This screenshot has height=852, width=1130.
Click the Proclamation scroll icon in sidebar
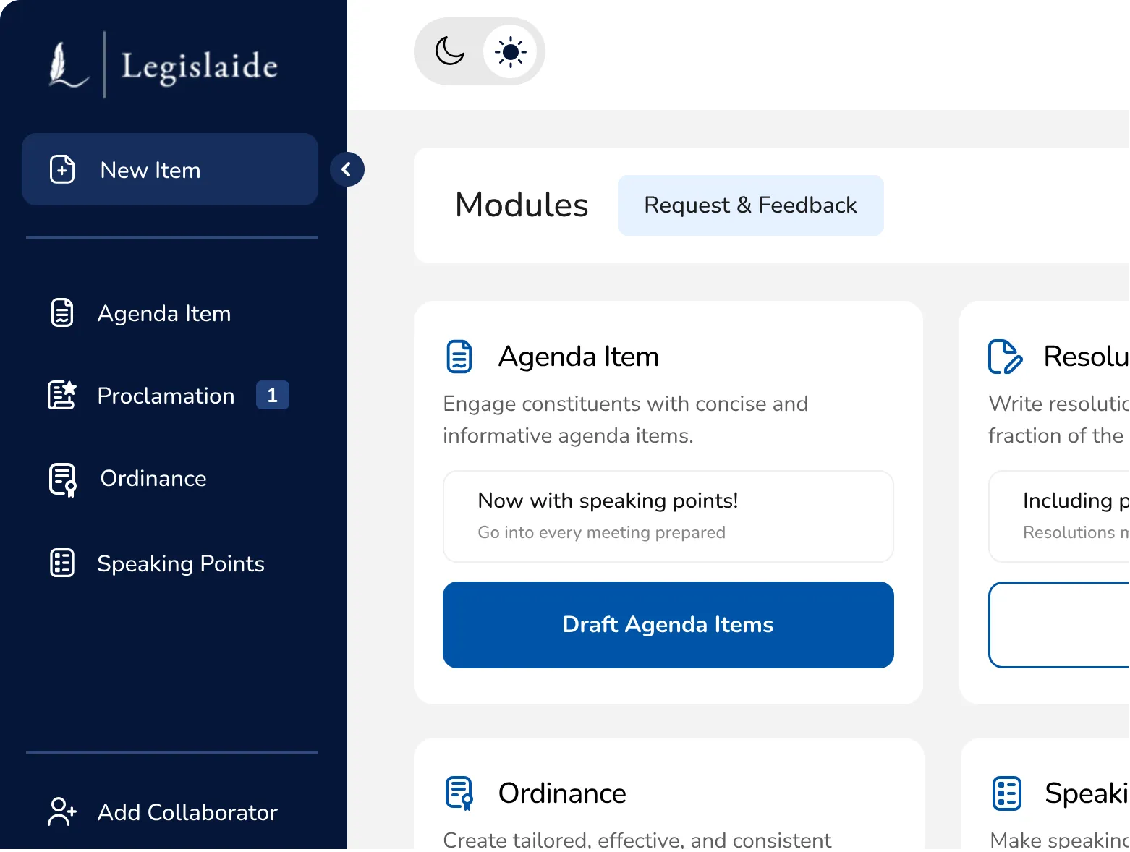(62, 395)
